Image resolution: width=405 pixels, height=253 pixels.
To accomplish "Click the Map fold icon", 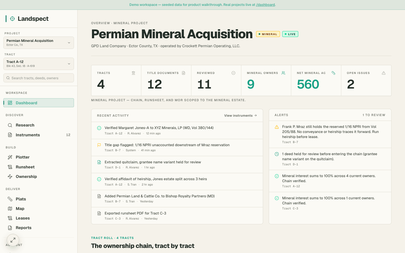I will [x=10, y=209].
